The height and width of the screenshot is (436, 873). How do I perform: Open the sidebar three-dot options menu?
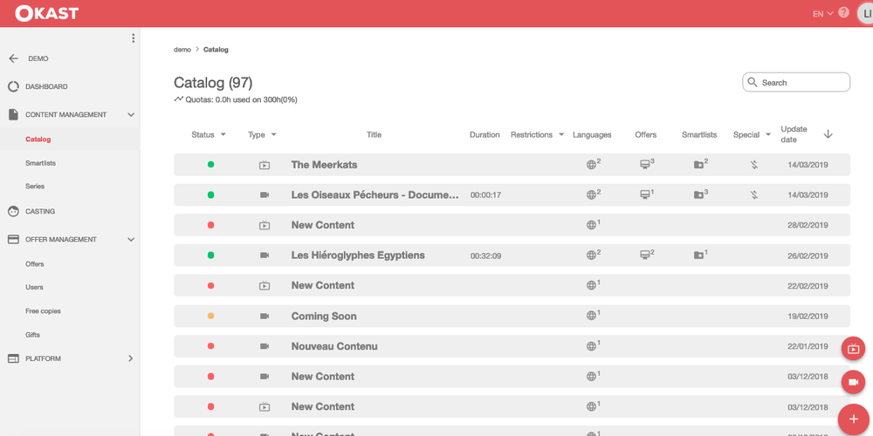pos(133,38)
